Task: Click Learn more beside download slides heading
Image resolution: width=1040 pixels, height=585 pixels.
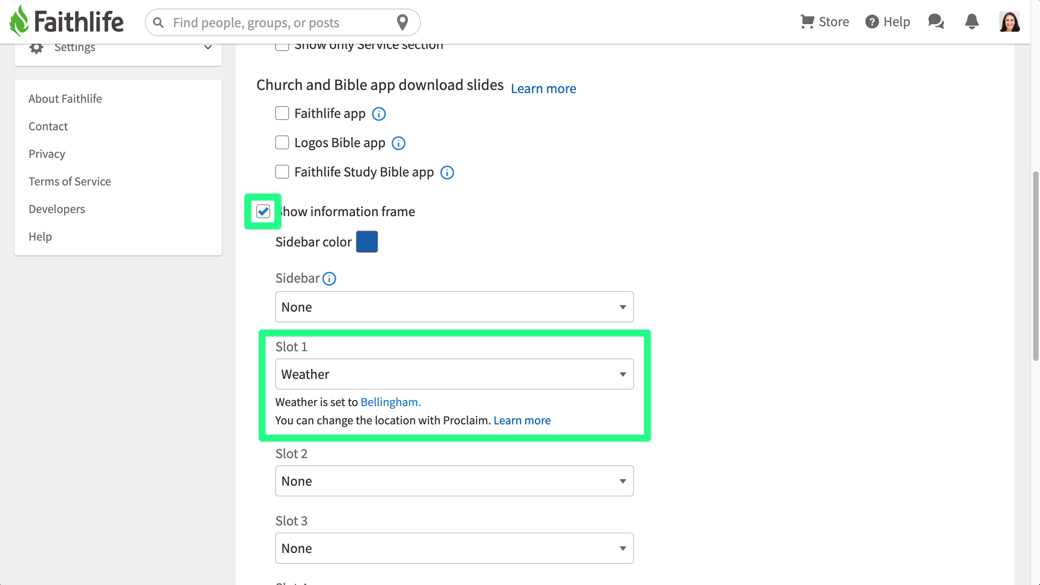Action: [543, 88]
